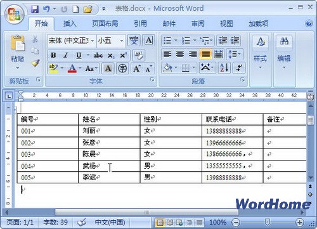Toggle strikethrough abc formatting

tap(98, 55)
